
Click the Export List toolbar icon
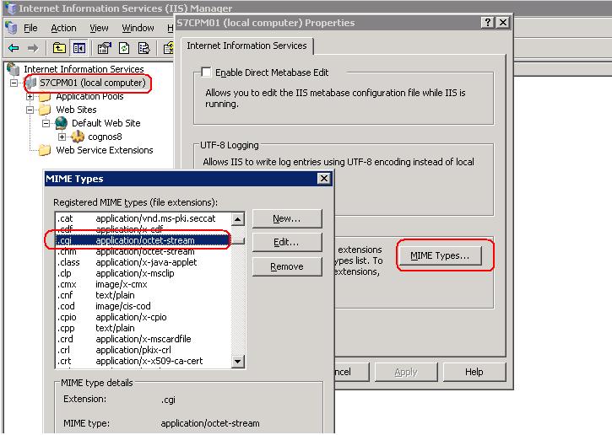(x=144, y=48)
